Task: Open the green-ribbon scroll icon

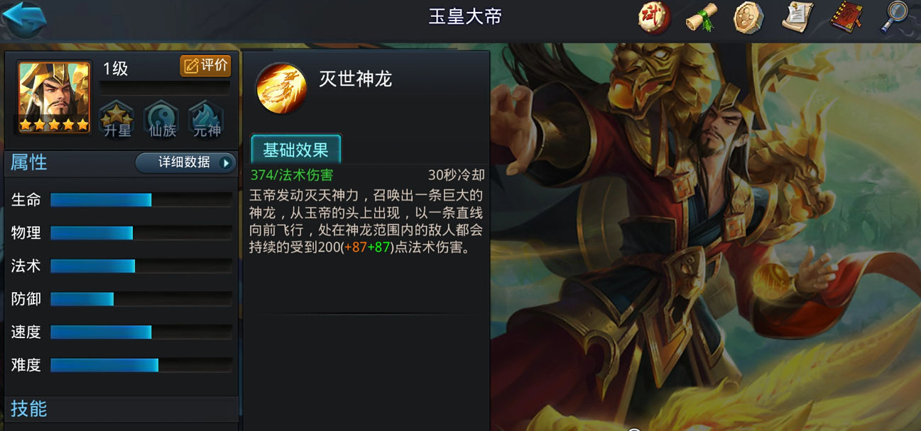Action: (x=701, y=18)
